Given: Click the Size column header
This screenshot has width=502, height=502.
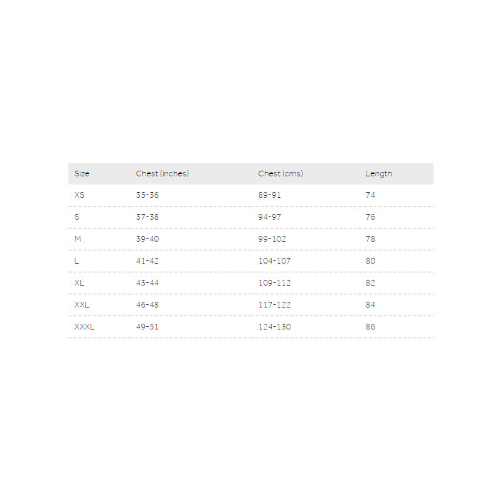Looking at the screenshot, I should pos(82,174).
